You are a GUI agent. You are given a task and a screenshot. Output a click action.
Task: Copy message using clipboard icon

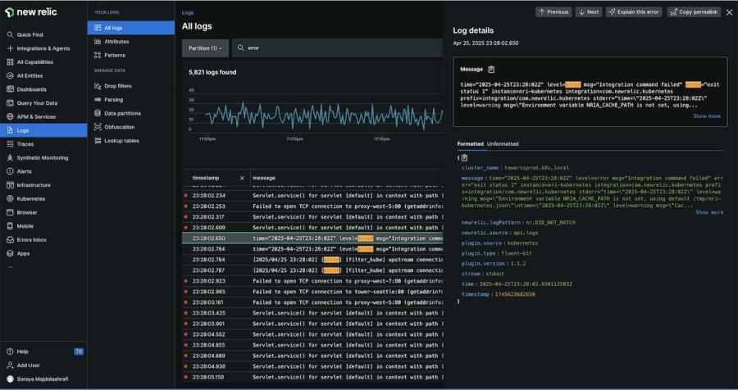coord(491,69)
